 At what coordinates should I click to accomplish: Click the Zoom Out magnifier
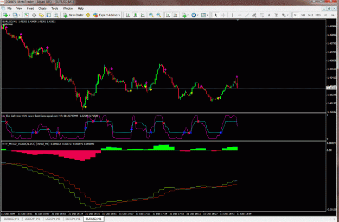pos(159,15)
